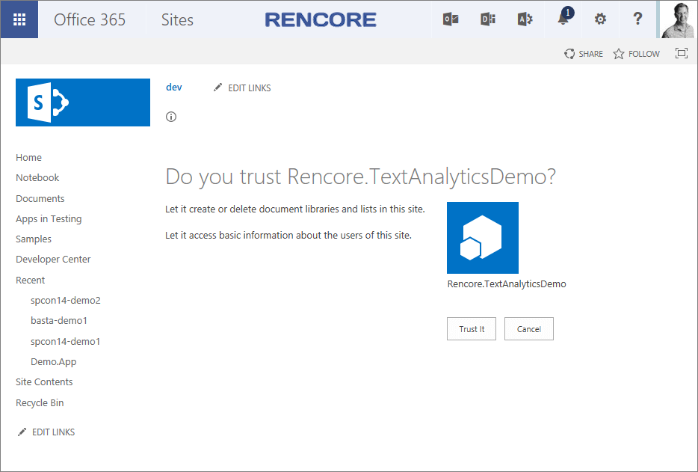698x472 pixels.
Task: Open the Outlook mail icon
Action: pos(451,19)
